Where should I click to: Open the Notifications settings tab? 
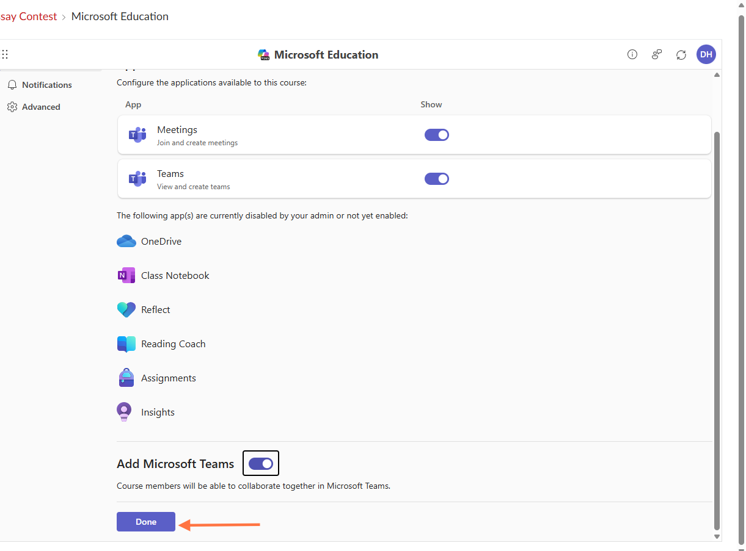(x=40, y=85)
